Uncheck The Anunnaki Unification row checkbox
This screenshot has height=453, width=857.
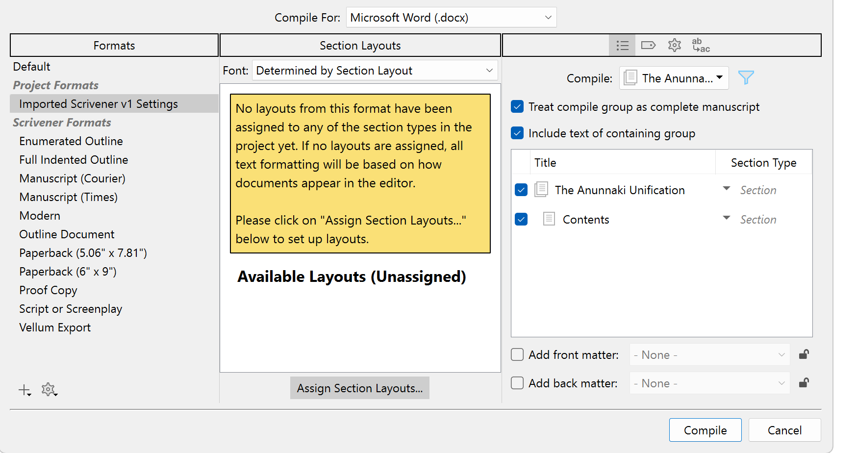521,190
